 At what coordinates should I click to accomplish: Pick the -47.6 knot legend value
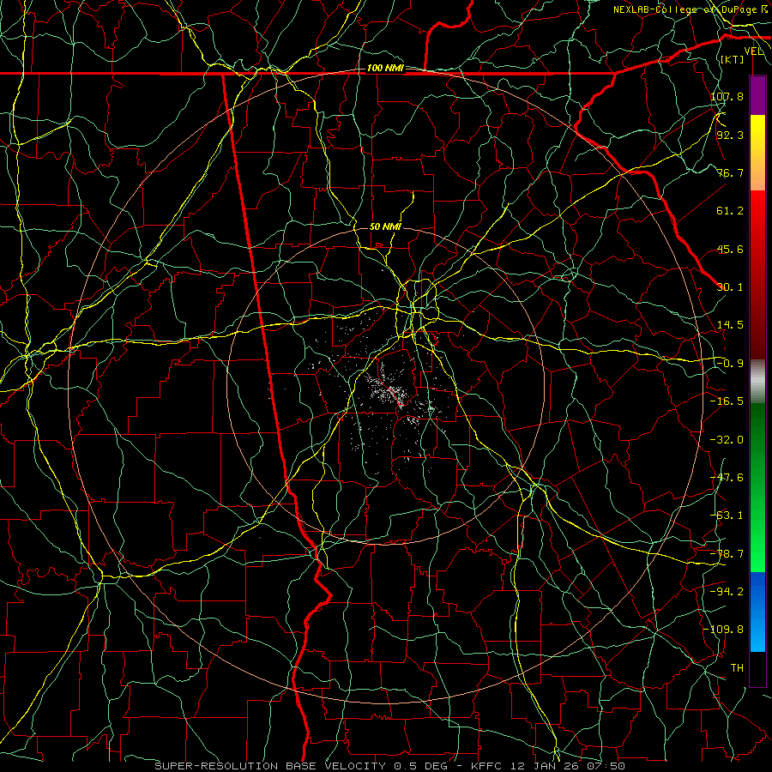pyautogui.click(x=727, y=478)
